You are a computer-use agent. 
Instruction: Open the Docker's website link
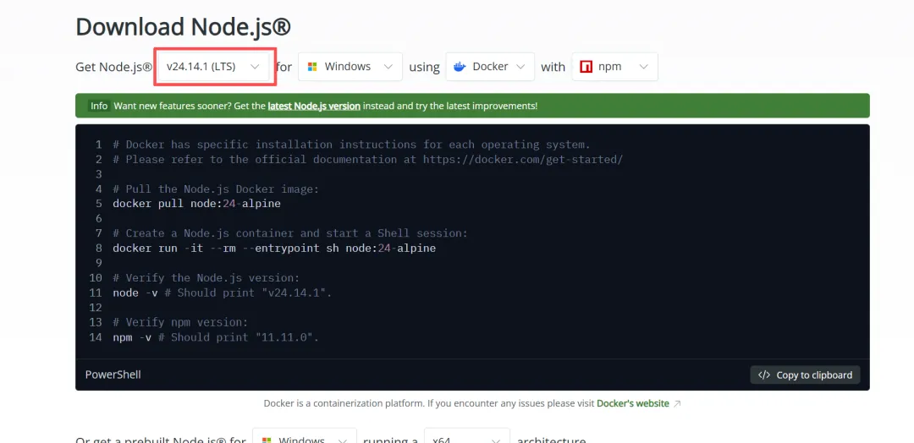pos(632,403)
